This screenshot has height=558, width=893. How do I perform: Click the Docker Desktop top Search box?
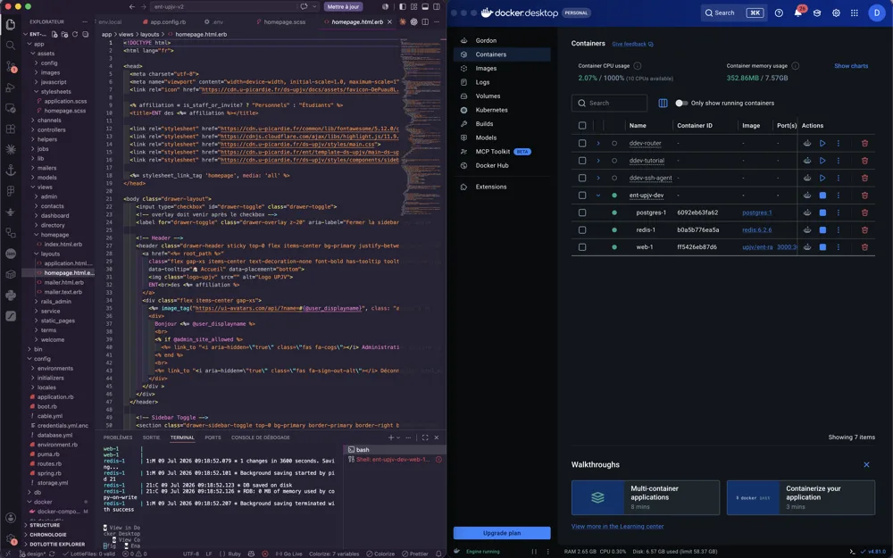point(733,12)
